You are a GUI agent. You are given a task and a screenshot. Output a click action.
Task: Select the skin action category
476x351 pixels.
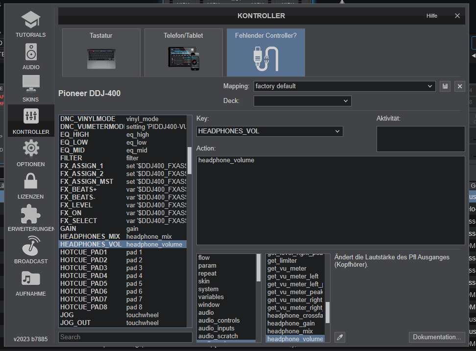[x=226, y=281]
